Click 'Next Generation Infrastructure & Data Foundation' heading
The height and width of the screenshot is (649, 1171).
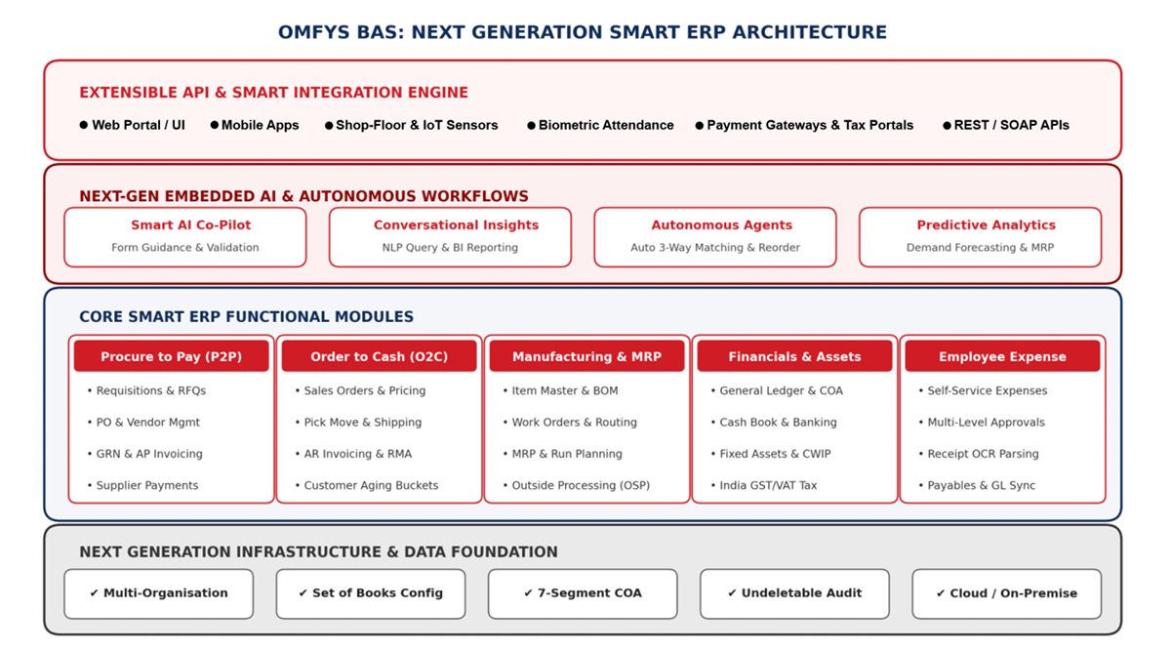[x=318, y=552]
